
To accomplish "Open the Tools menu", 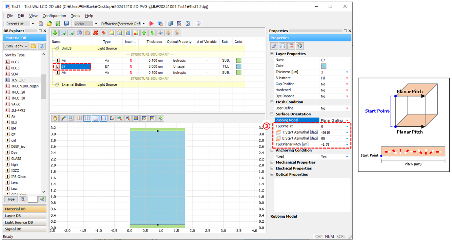I will click(75, 16).
